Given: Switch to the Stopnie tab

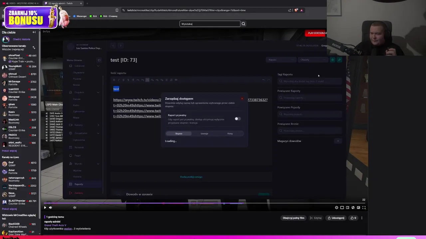Looking at the screenshot, I should (x=179, y=134).
